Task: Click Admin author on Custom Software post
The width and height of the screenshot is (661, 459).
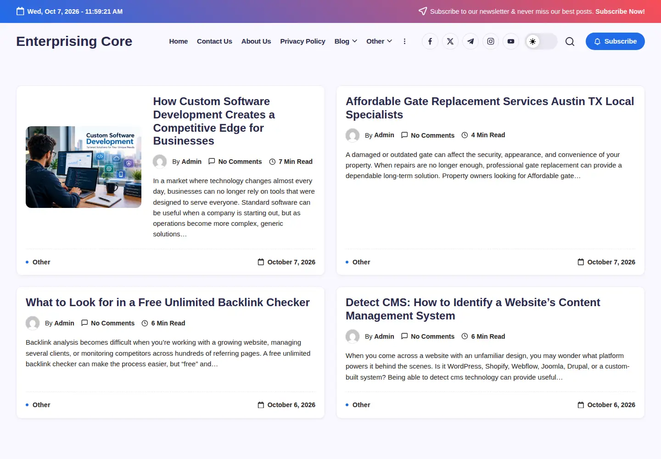Action: pyautogui.click(x=191, y=162)
